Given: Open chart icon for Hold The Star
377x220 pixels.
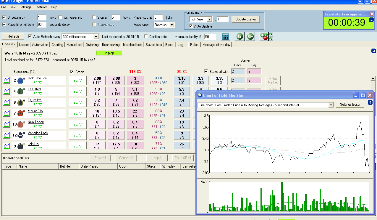Looking at the screenshot, I should [x=7, y=81].
